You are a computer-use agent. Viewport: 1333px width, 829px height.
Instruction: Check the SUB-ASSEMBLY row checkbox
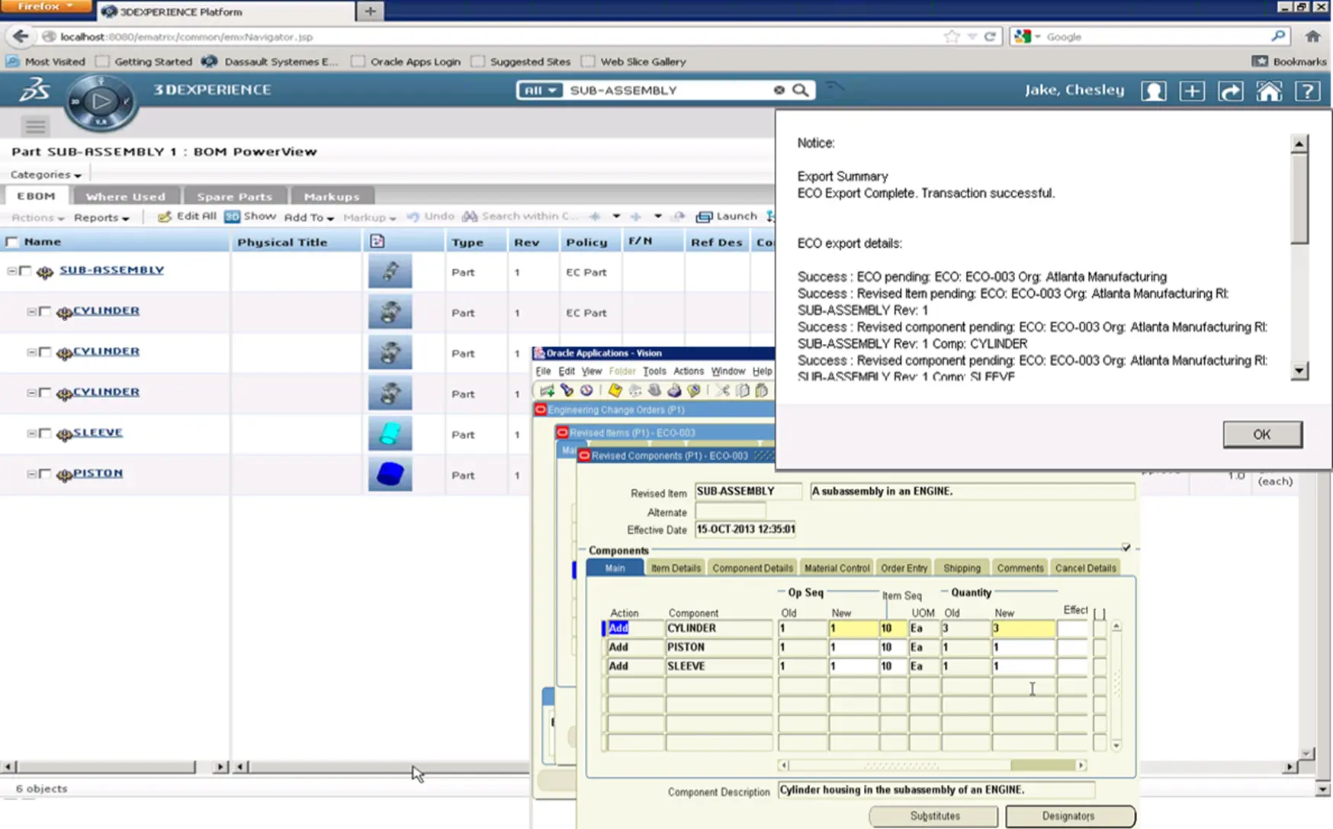point(25,271)
